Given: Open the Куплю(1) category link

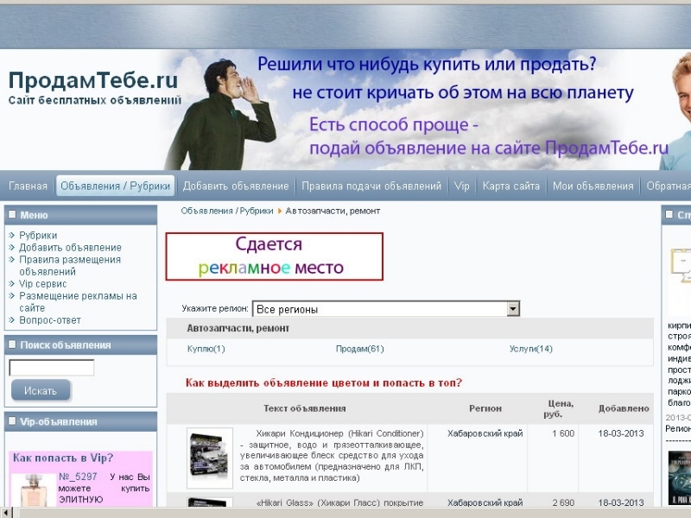Looking at the screenshot, I should pos(206,349).
